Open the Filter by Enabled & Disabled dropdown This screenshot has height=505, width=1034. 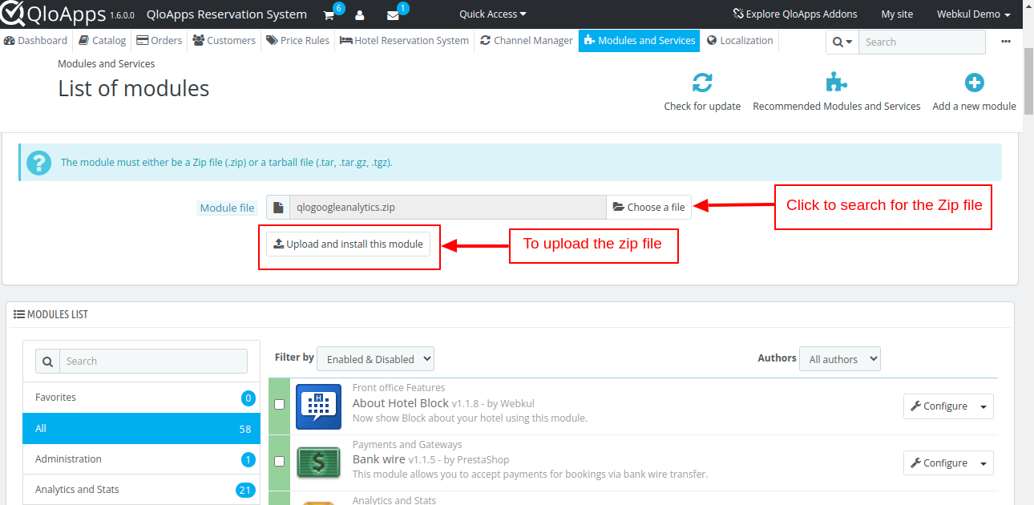pos(376,359)
